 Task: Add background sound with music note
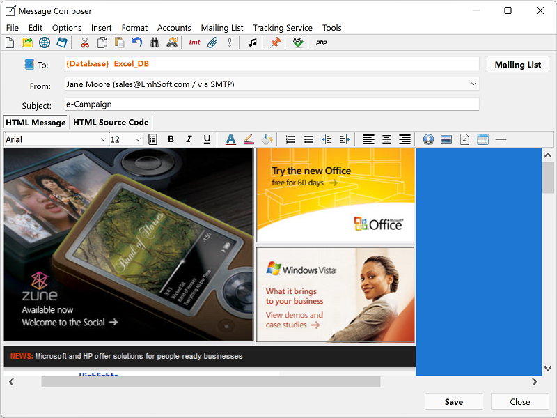253,42
